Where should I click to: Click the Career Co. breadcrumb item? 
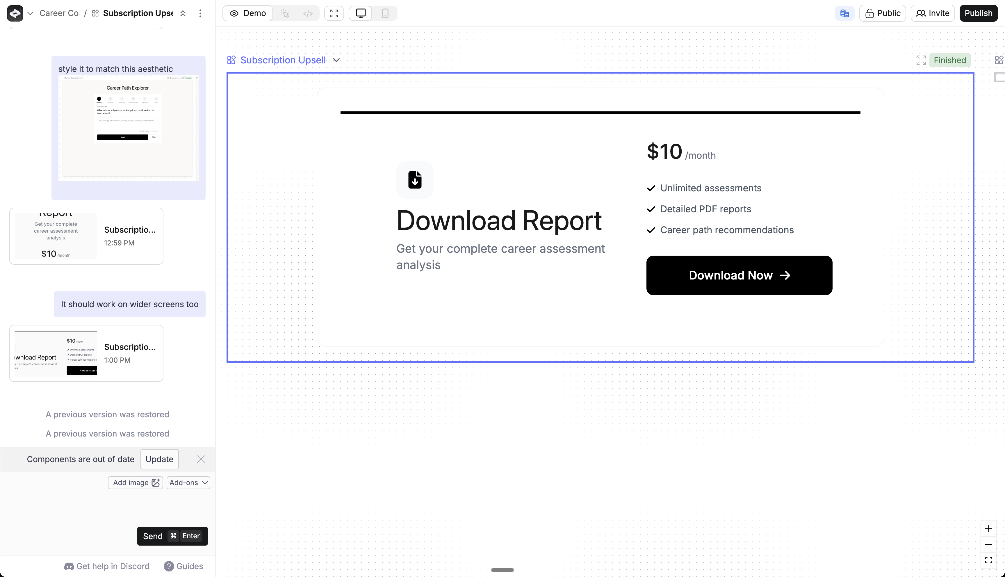(x=59, y=13)
